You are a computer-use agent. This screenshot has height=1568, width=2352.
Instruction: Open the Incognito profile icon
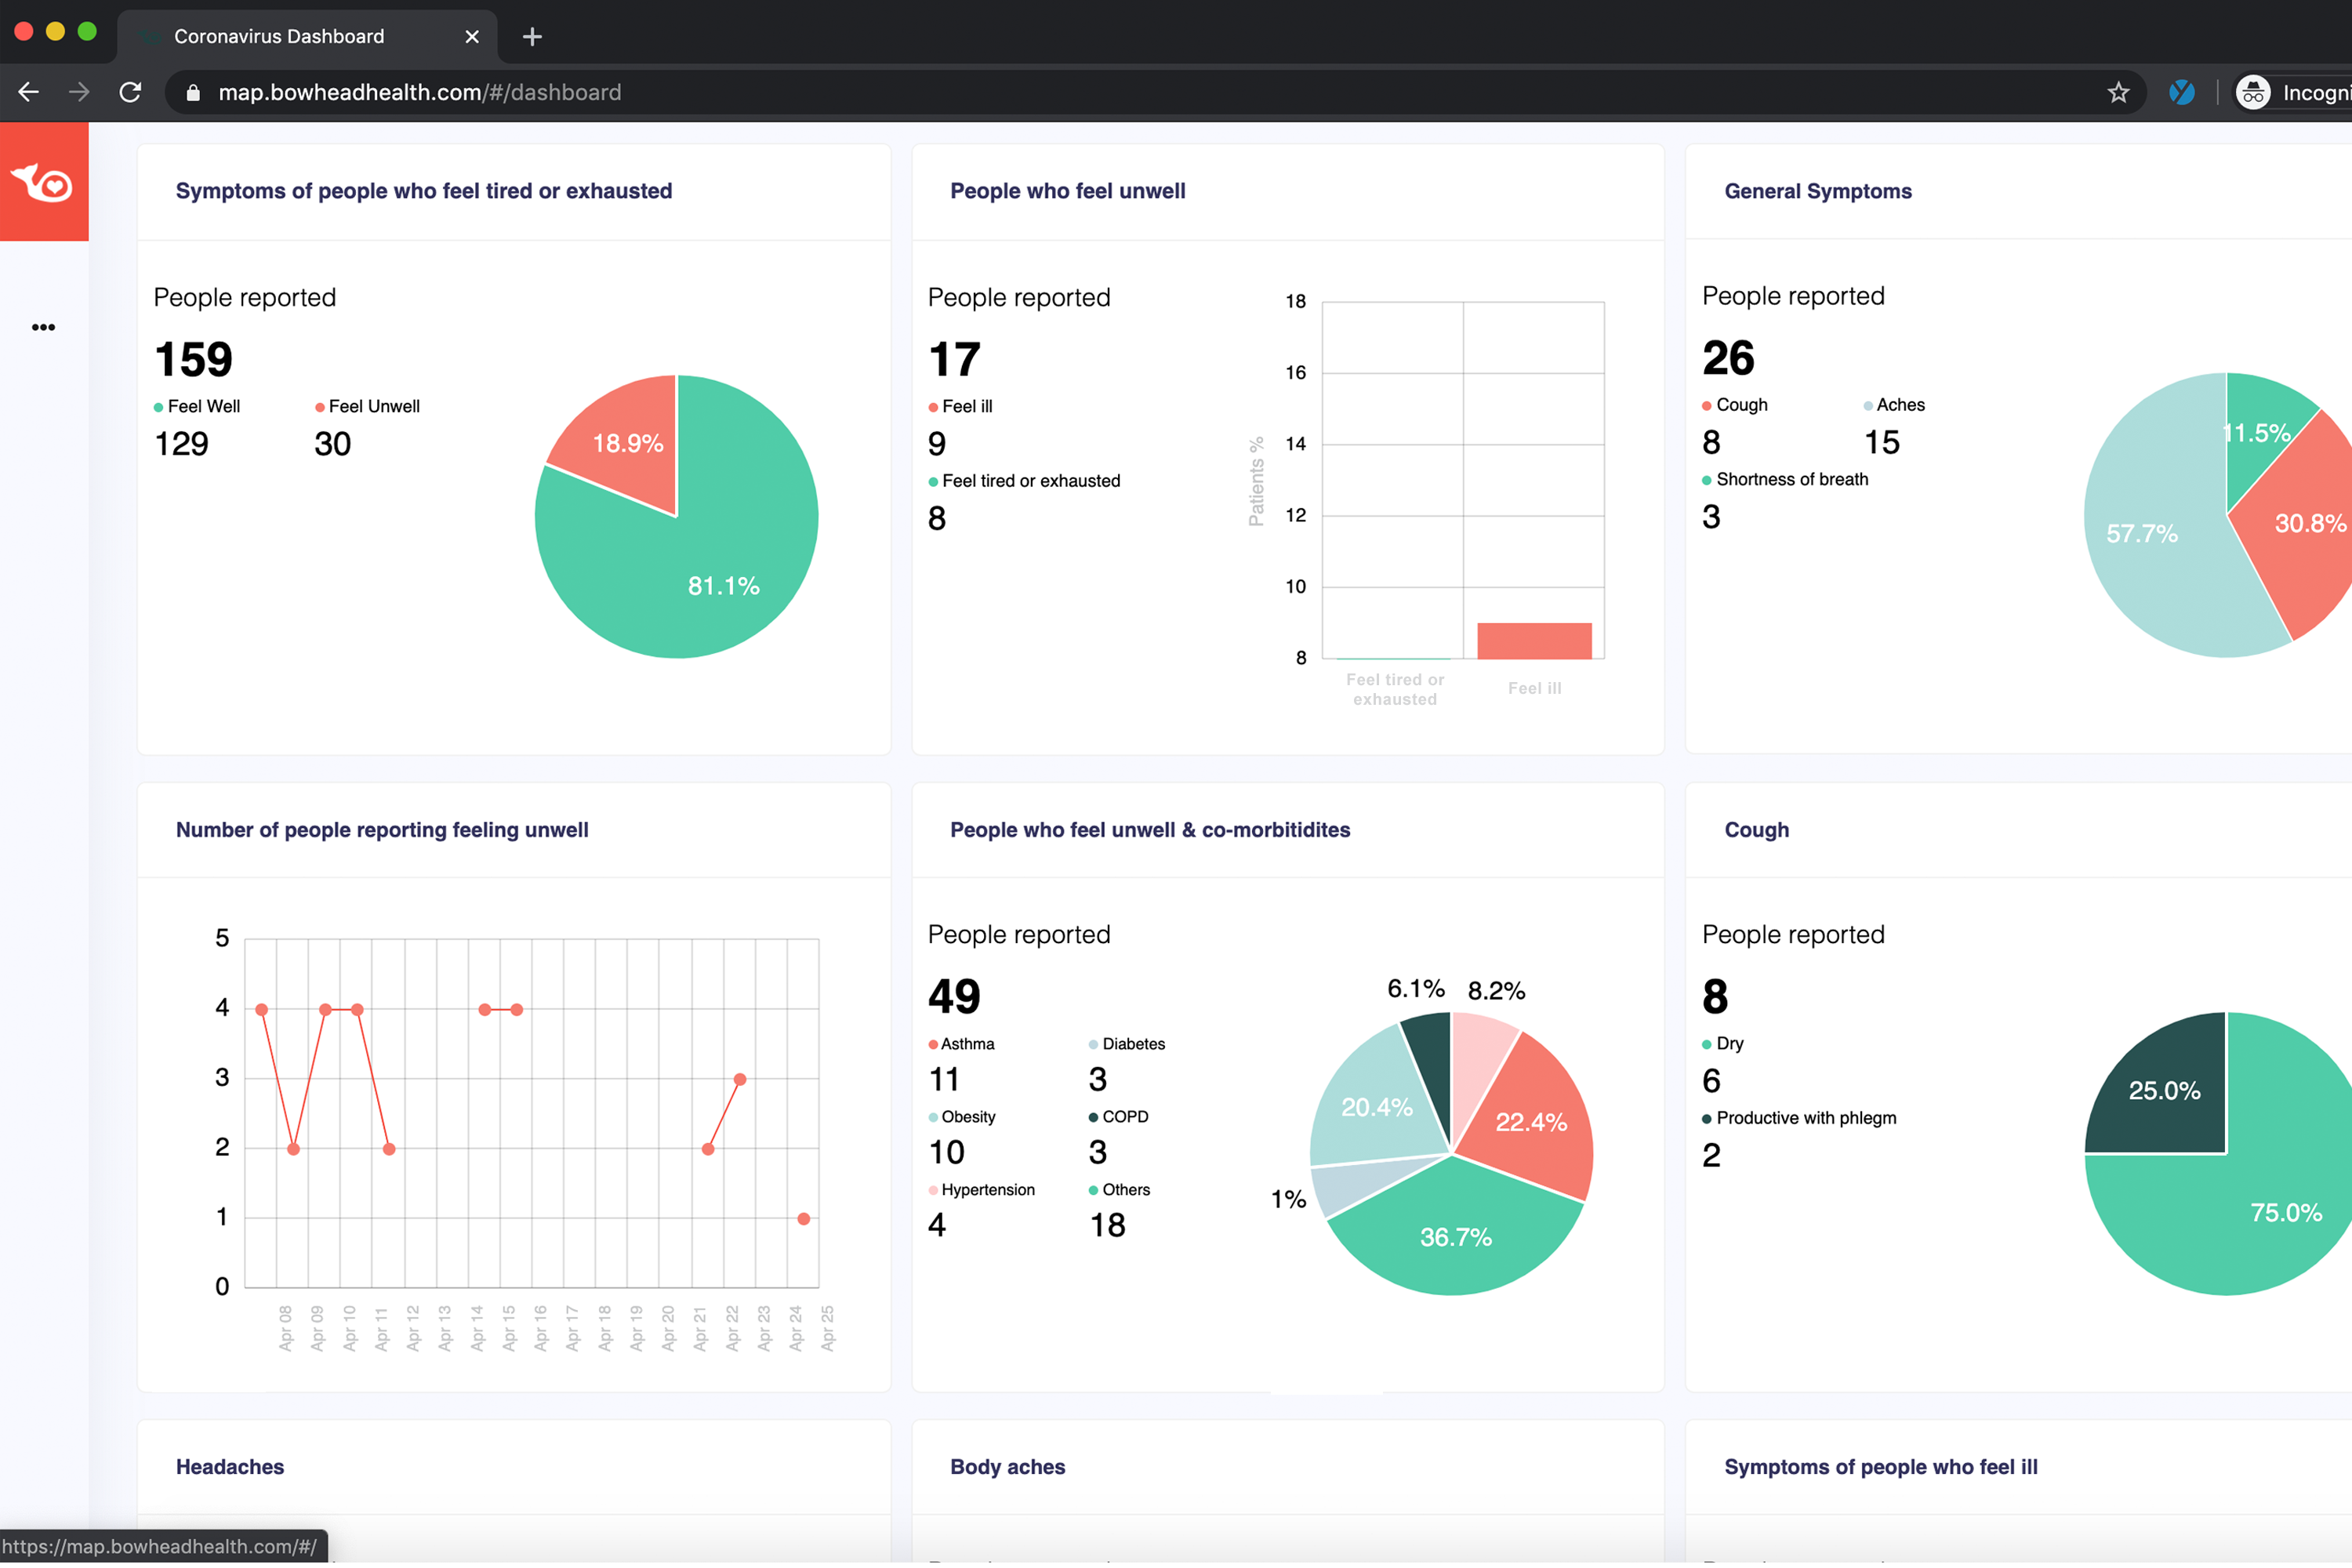click(x=2254, y=93)
